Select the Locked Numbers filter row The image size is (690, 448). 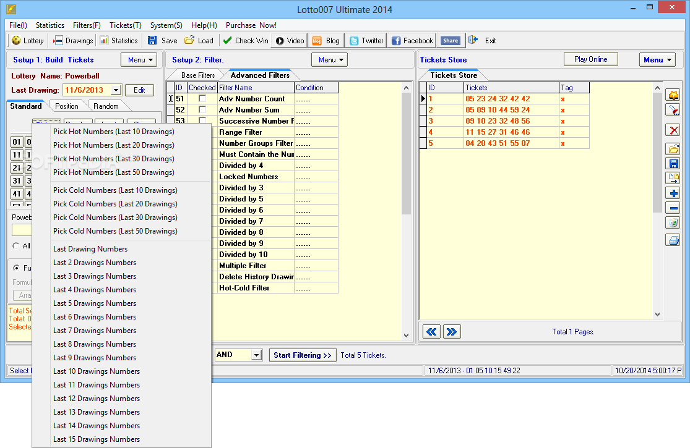point(275,177)
